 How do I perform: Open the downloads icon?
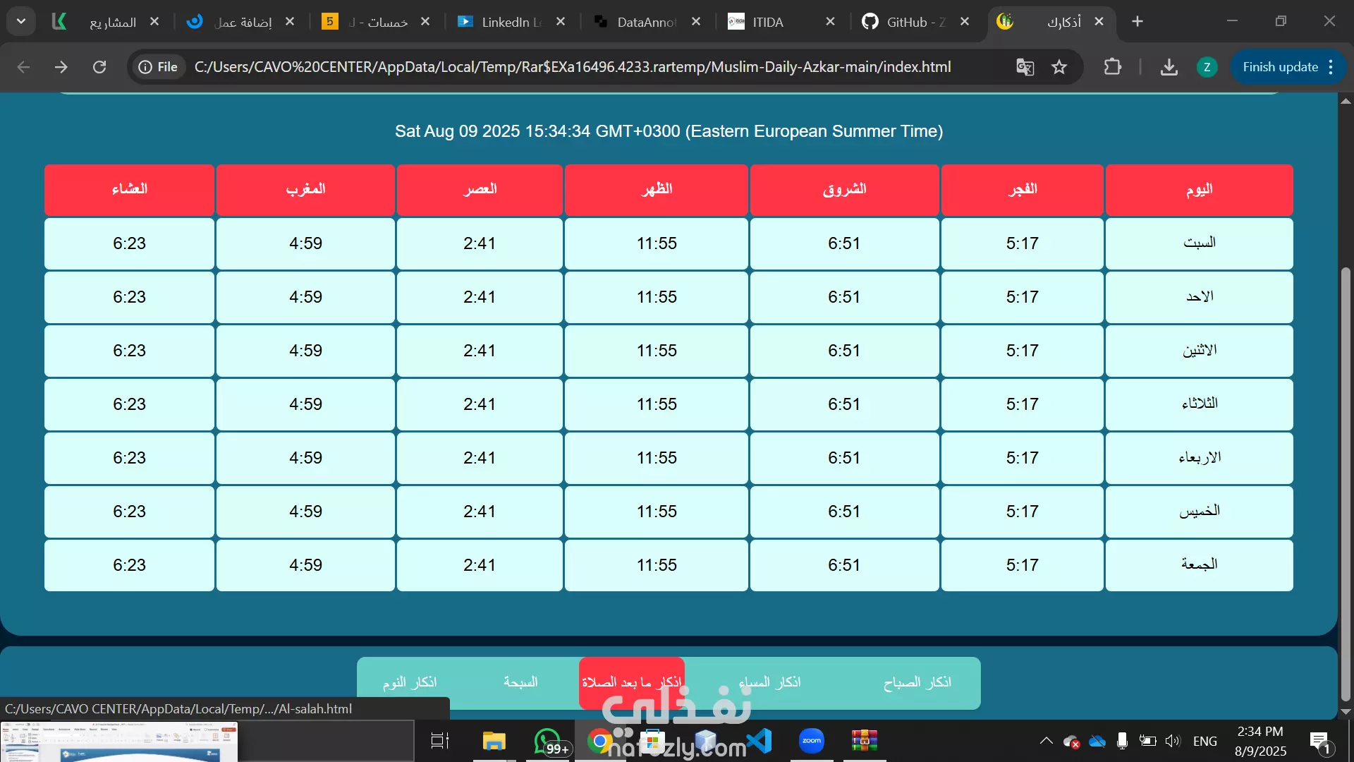[1169, 67]
